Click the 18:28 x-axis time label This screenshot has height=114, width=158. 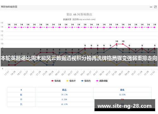click(13, 73)
